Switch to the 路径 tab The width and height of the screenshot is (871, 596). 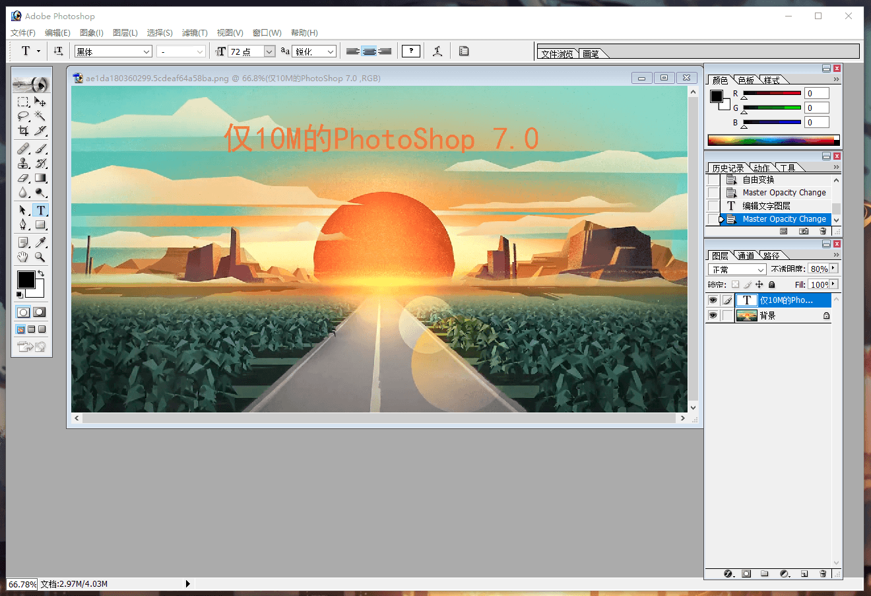pos(772,255)
